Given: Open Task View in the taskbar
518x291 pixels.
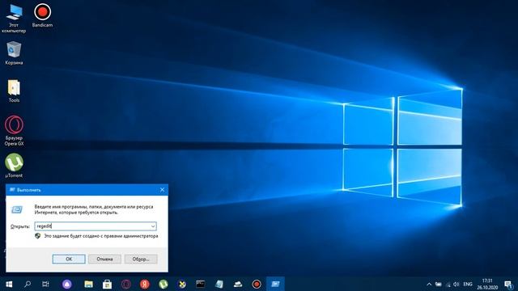Looking at the screenshot, I should [x=45, y=284].
